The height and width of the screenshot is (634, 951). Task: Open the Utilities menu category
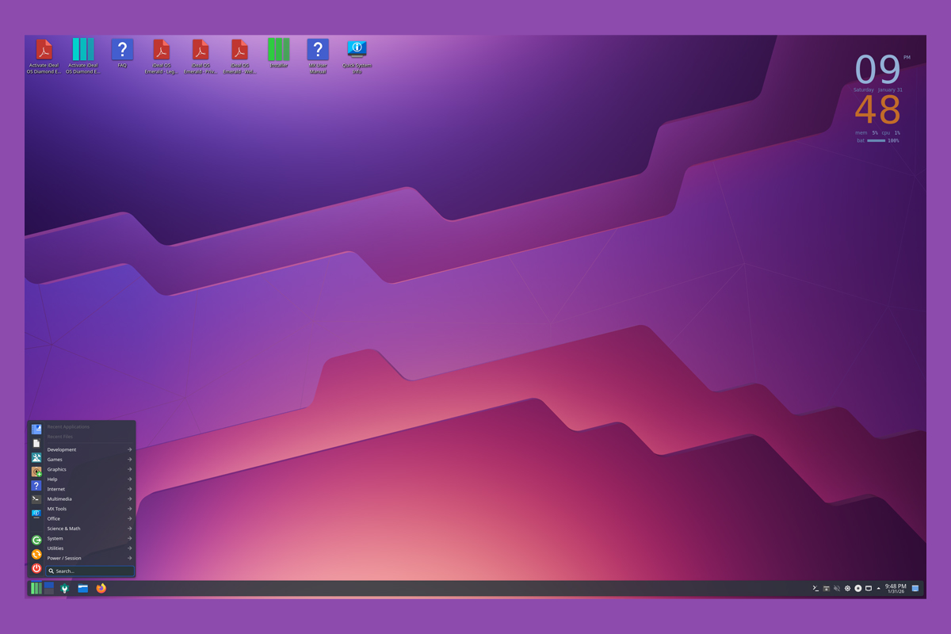[90, 548]
